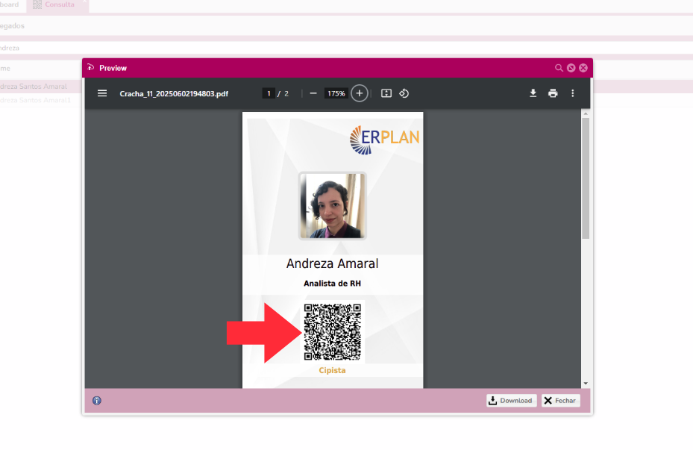693x450 pixels.
Task: Rotate the PDF counterclockwise
Action: 404,93
